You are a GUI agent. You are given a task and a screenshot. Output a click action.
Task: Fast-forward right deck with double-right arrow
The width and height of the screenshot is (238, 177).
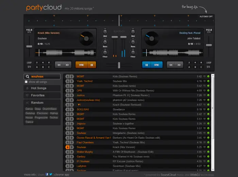point(179,65)
